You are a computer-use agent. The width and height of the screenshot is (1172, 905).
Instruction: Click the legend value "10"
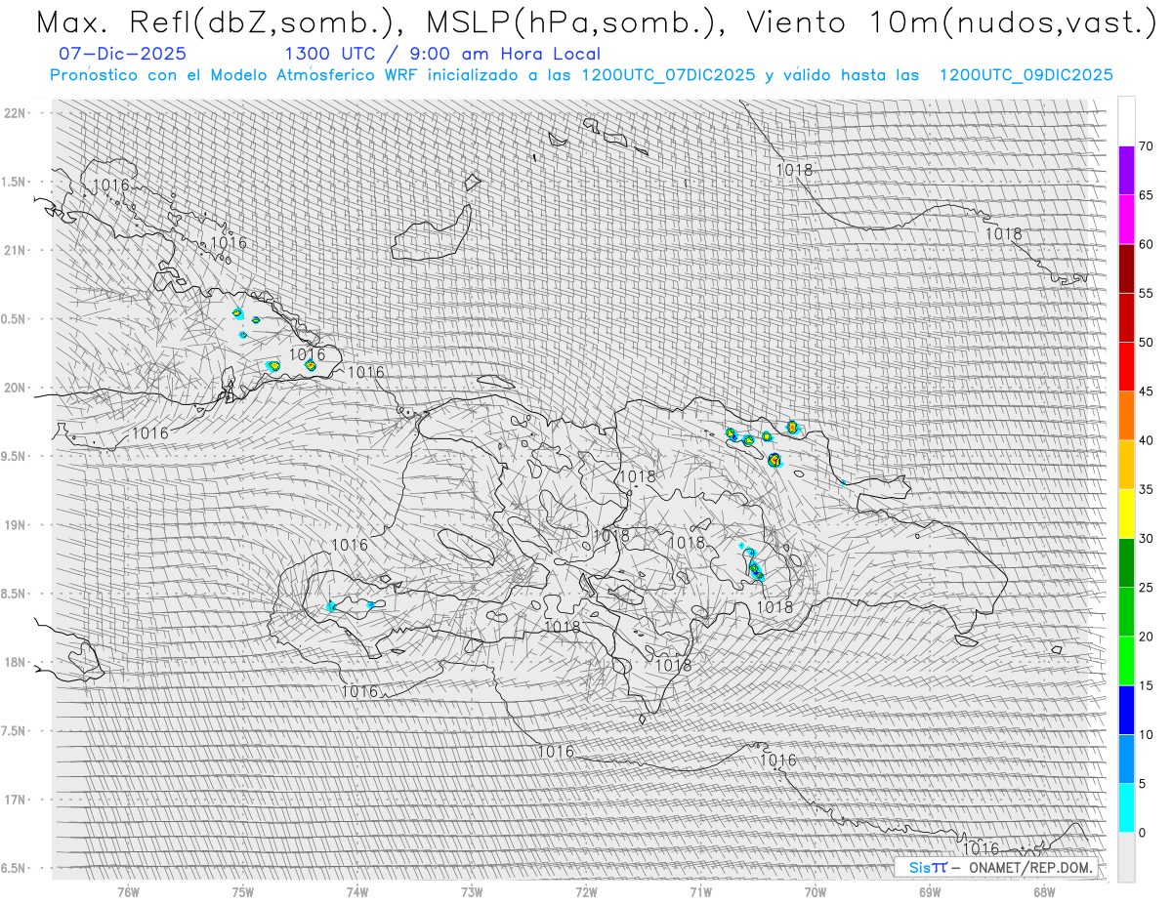tap(1147, 734)
